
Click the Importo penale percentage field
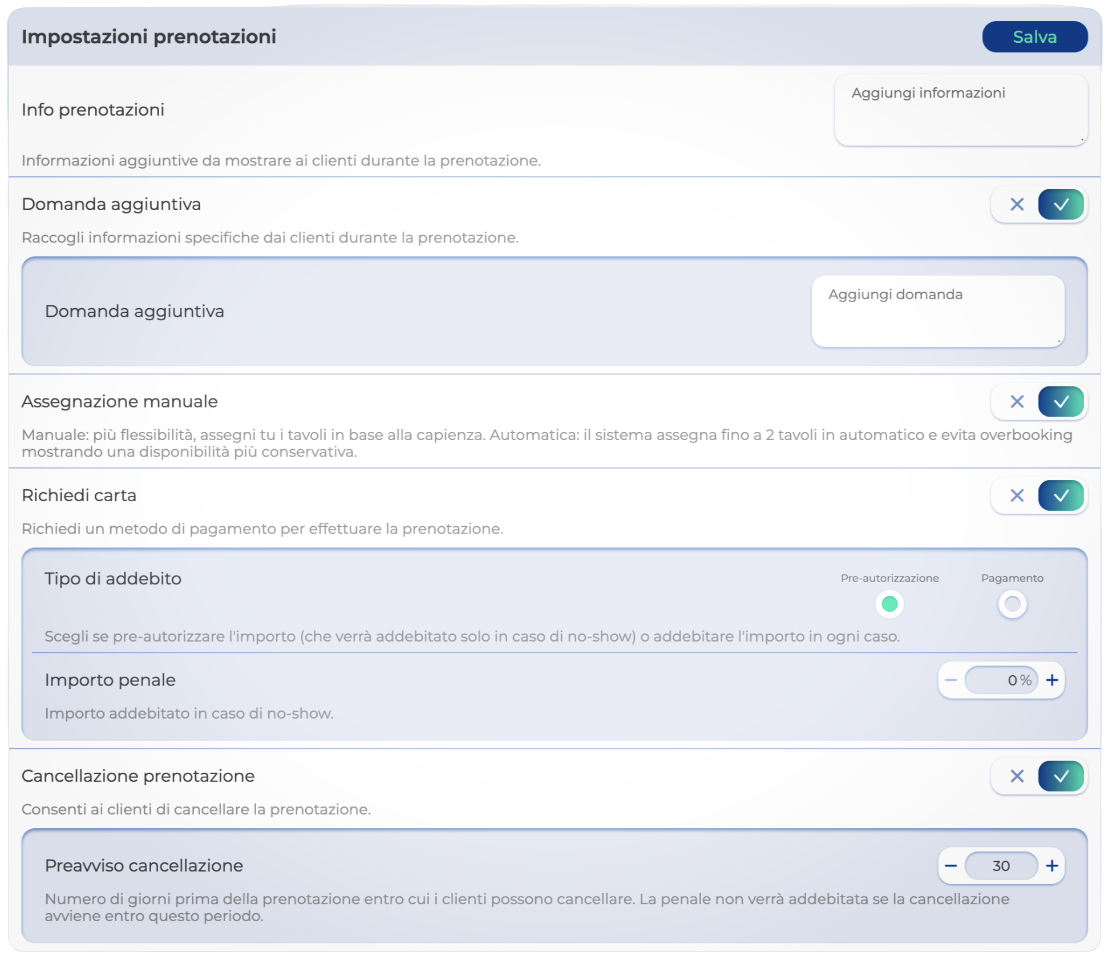pos(1001,680)
